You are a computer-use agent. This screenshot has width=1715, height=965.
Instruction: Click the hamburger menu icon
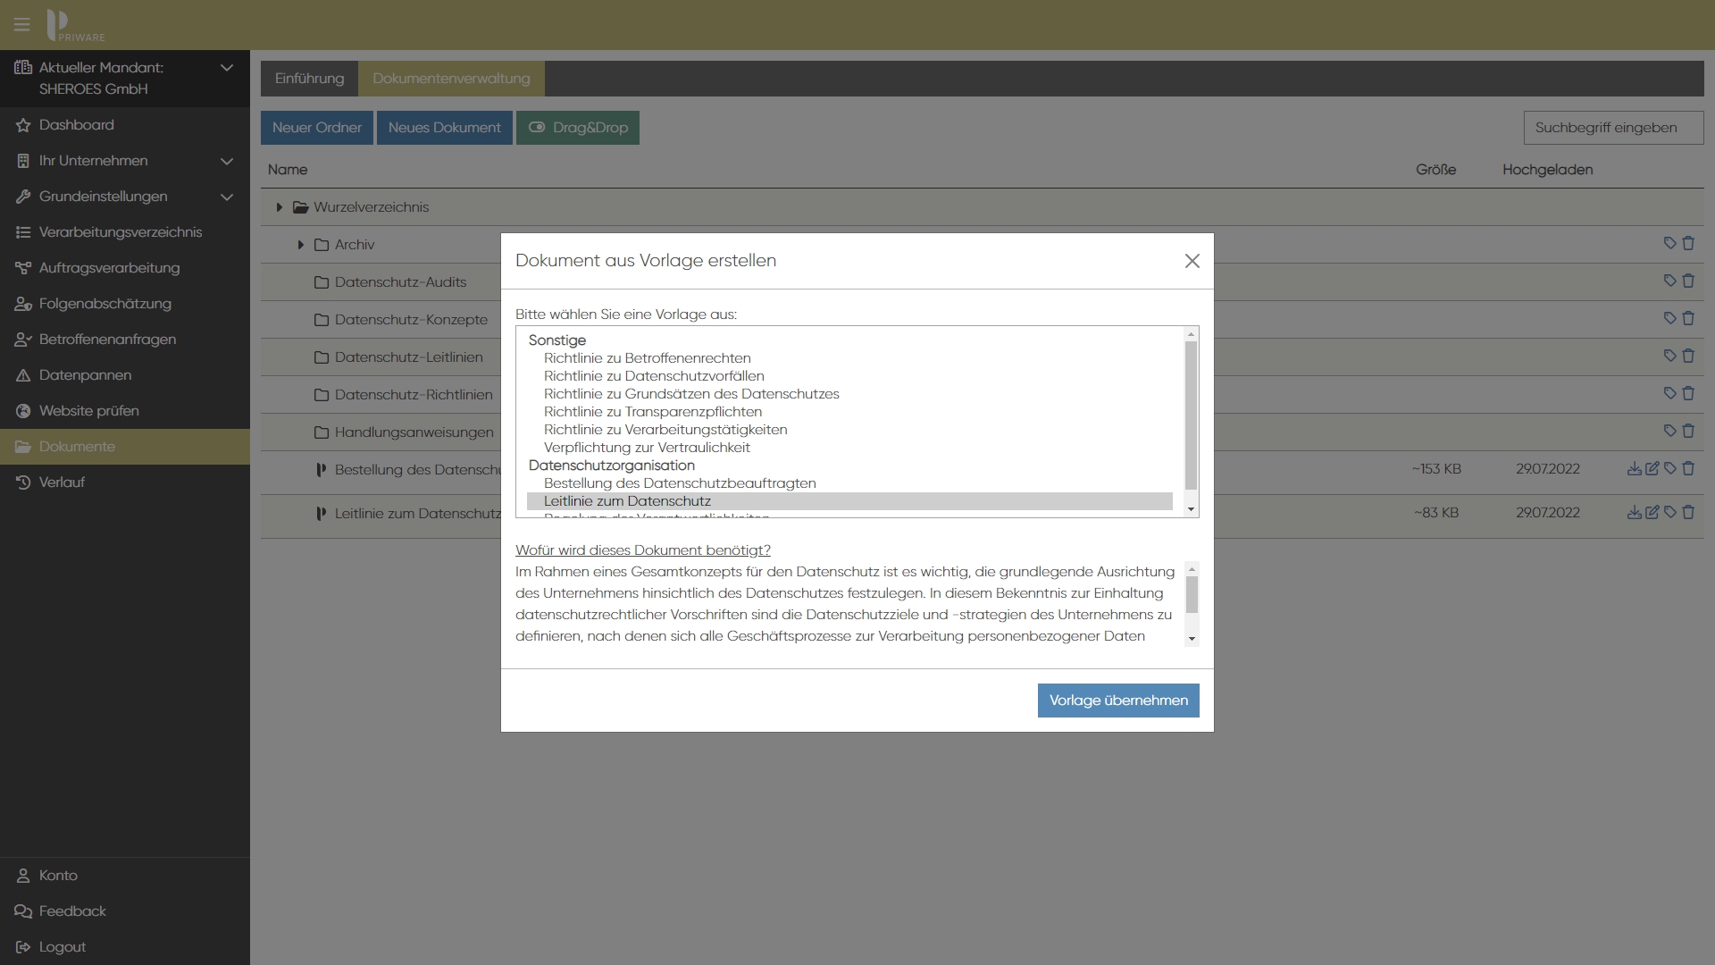pyautogui.click(x=22, y=24)
